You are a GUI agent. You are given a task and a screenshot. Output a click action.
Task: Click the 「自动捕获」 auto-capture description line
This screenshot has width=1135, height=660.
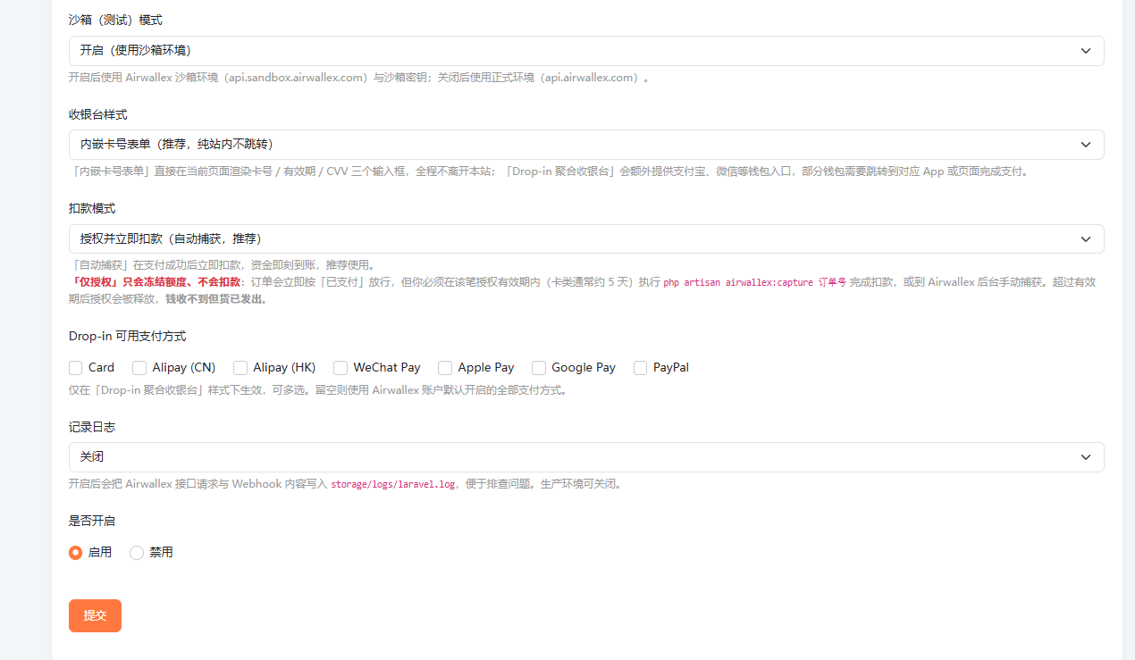click(223, 265)
